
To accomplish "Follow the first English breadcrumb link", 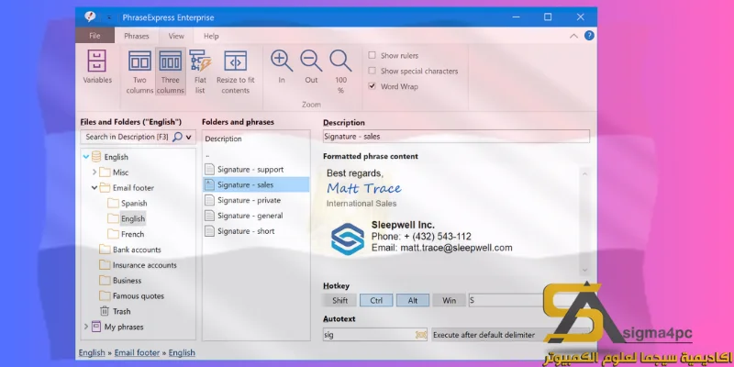I will (92, 353).
